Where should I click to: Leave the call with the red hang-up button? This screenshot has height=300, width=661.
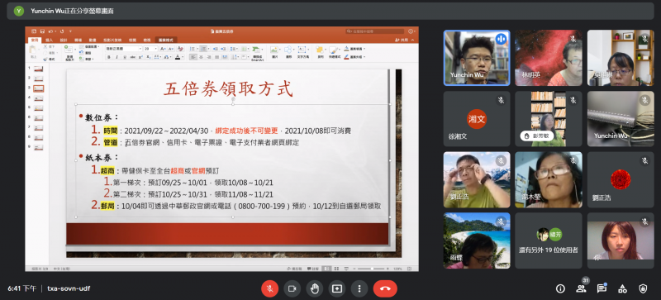[x=385, y=288]
